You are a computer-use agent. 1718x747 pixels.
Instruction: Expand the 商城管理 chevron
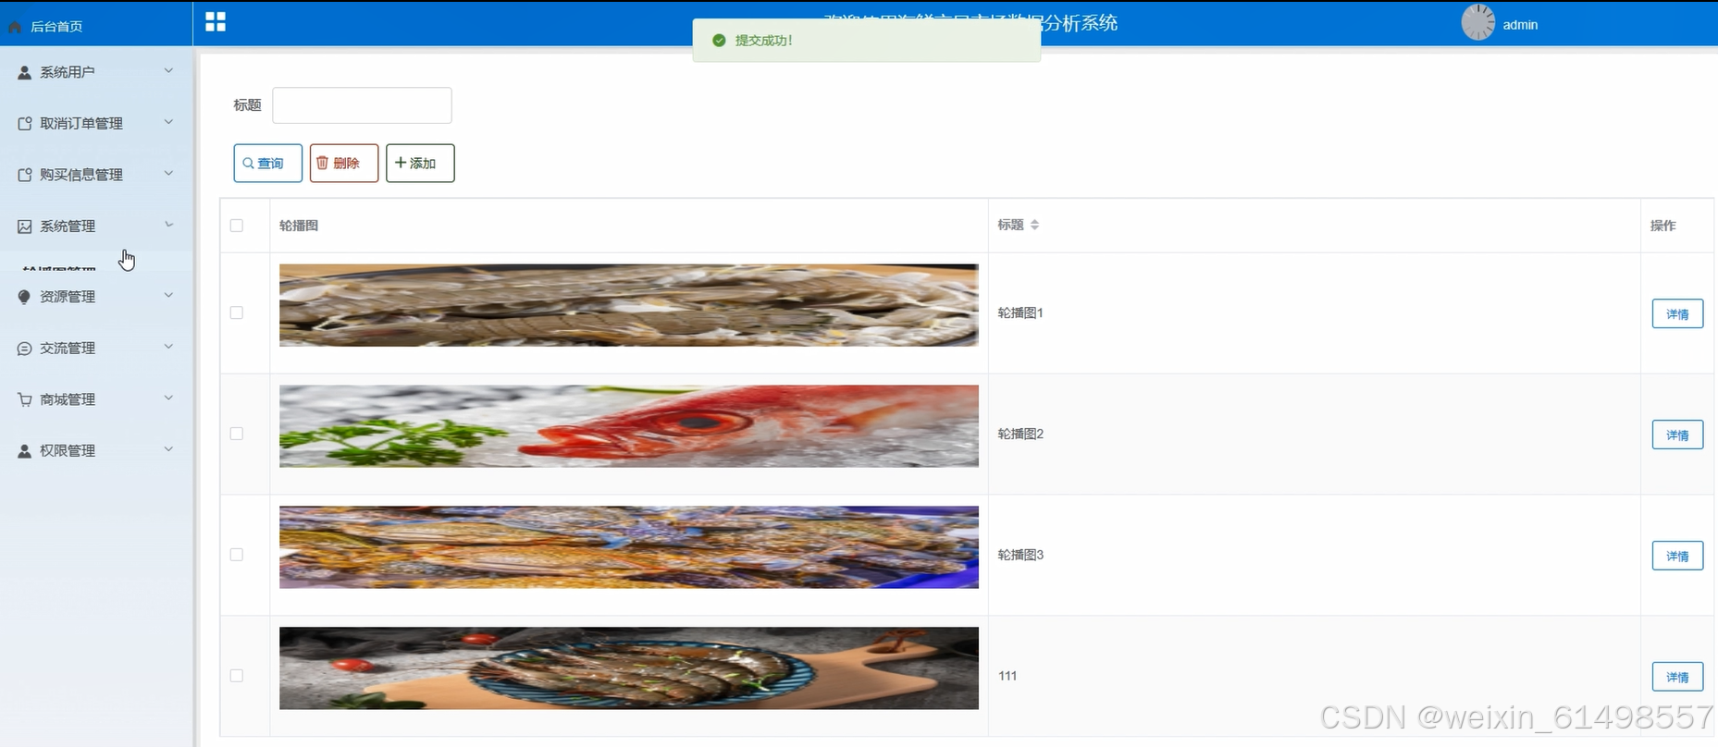coord(168,398)
